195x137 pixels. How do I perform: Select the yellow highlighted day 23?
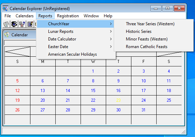[x=118, y=100]
